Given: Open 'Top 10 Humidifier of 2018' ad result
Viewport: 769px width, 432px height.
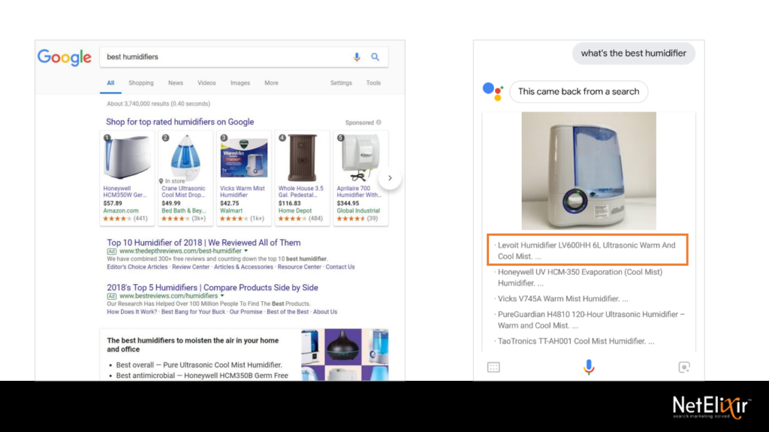Looking at the screenshot, I should [x=204, y=243].
